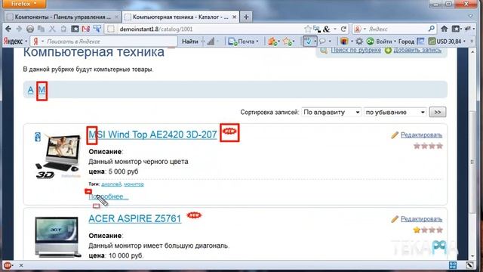
Task: Click the pencil icon next to ACER Редактировать
Action: (395, 219)
